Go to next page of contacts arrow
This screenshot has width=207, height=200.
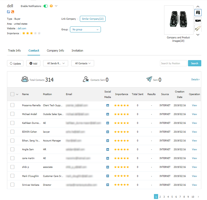point(198,197)
